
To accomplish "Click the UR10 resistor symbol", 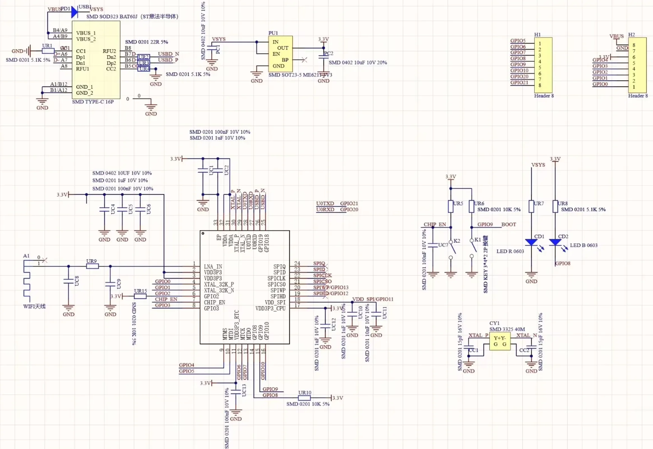I will pos(304,398).
